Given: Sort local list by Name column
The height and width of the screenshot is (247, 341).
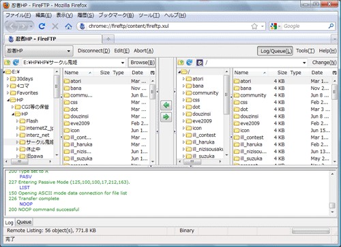Looking at the screenshot, I should point(78,73).
